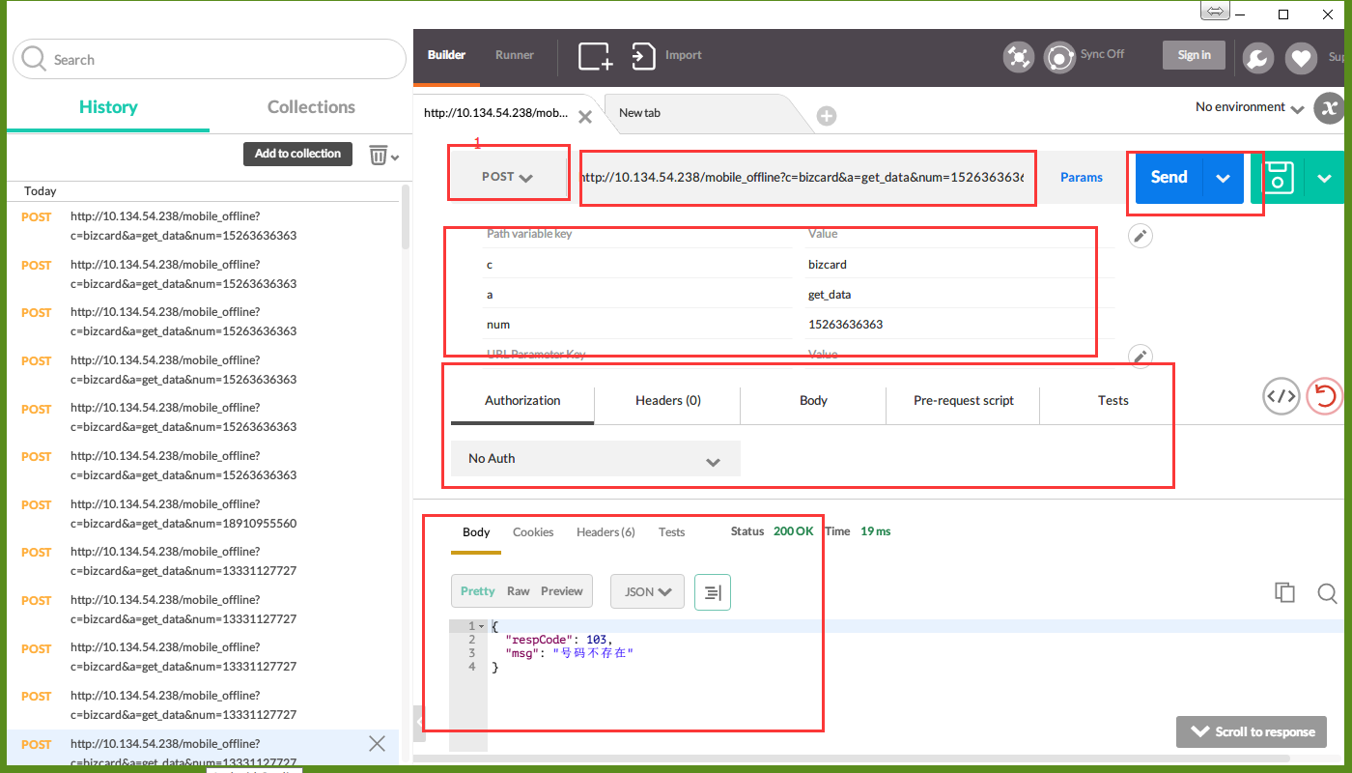Click the save floppy-disk icon
1352x773 pixels.
(x=1278, y=178)
